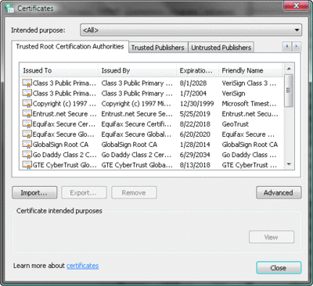The image size is (313, 286).
Task: Open Advanced options
Action: pyautogui.click(x=279, y=193)
